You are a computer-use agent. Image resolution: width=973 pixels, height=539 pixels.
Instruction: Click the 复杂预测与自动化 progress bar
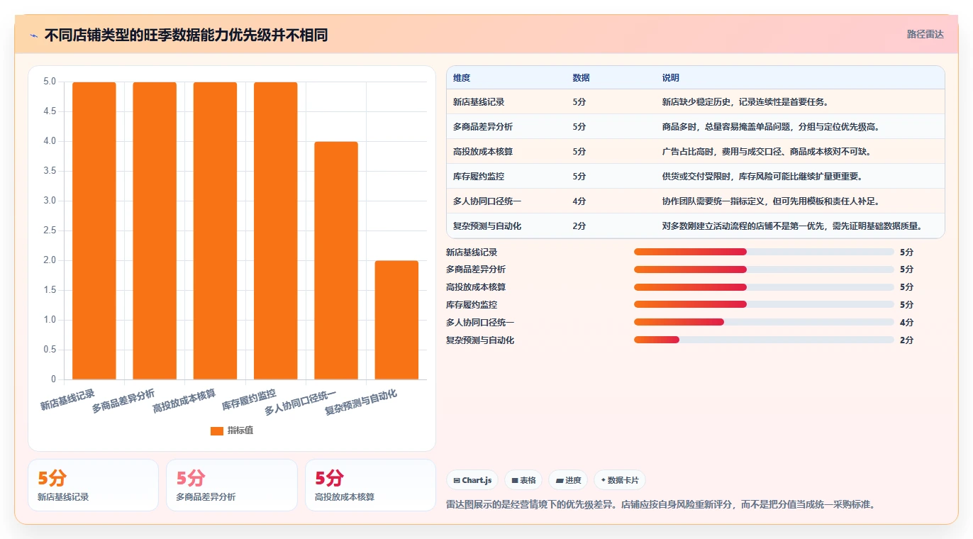(764, 340)
